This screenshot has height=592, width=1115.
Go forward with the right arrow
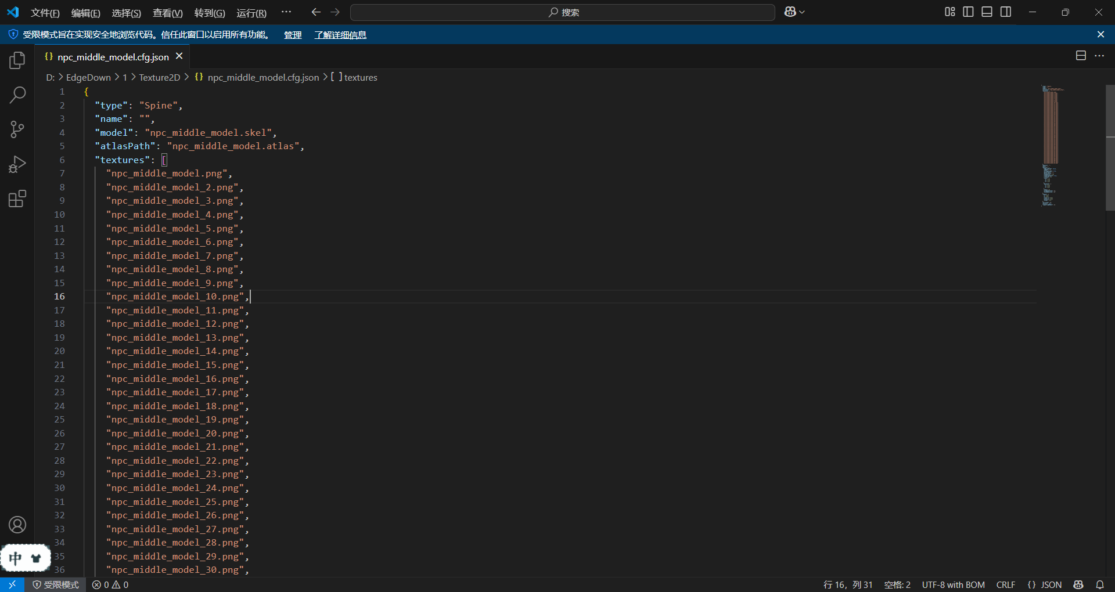click(x=335, y=12)
